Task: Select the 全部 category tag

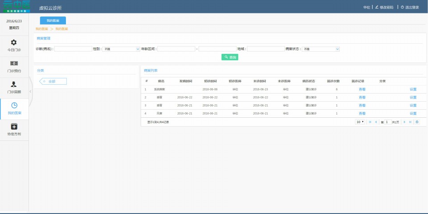Action: [x=53, y=81]
